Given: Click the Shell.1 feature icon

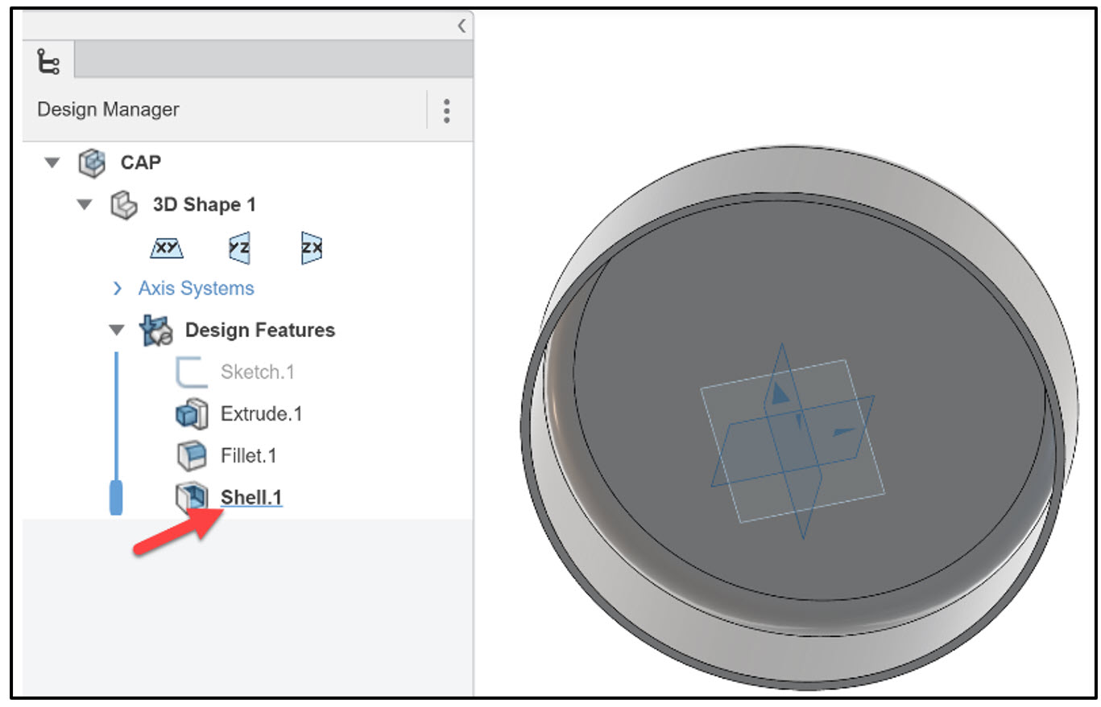Looking at the screenshot, I should (192, 497).
